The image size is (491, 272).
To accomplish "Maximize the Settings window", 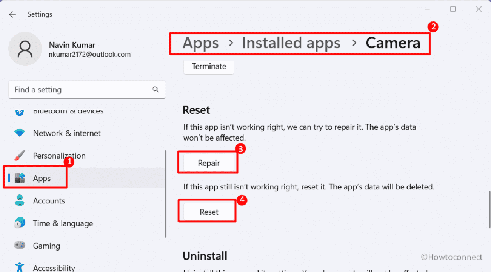I will point(453,9).
